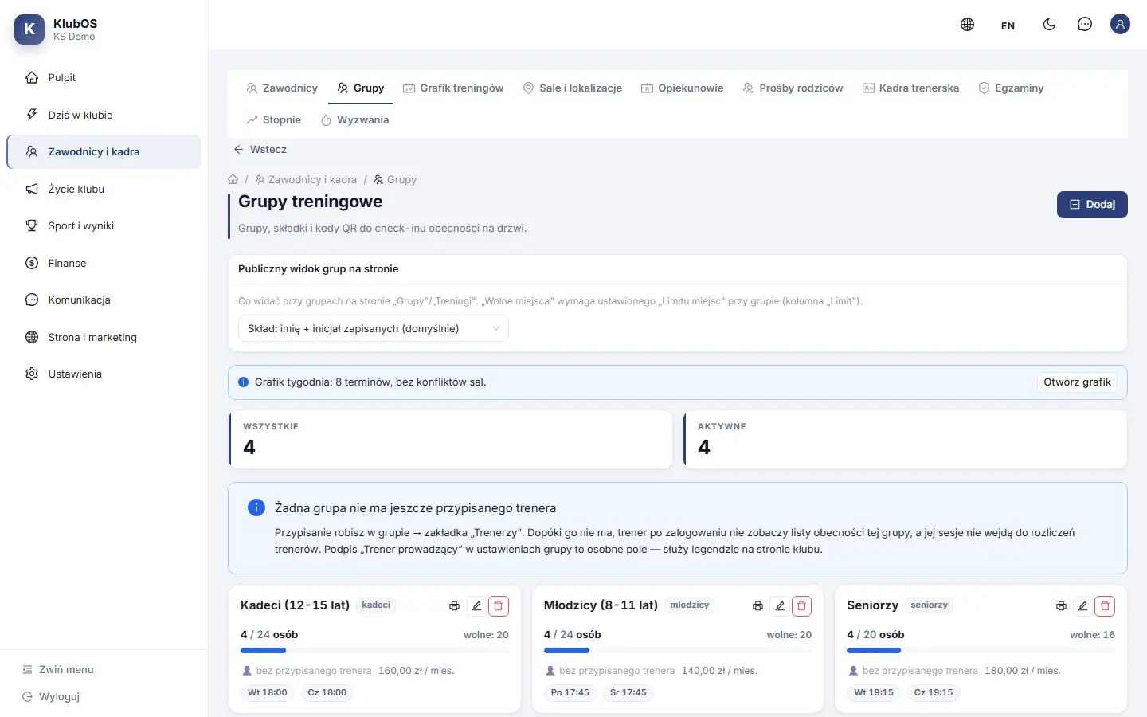Delete the Seniorzy group
The height and width of the screenshot is (717, 1147).
[x=1105, y=606]
